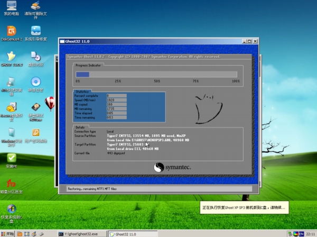Image resolution: width=317 pixels, height=237 pixels.
Task: Click the Percent complete value field
Action: pos(117,96)
